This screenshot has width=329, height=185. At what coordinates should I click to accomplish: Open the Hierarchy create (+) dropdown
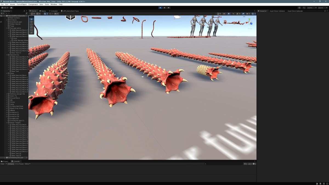[2, 13]
